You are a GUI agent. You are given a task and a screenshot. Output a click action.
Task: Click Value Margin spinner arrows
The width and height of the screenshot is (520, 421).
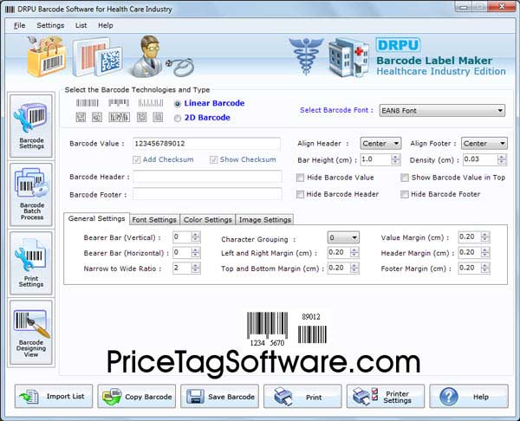(x=484, y=237)
